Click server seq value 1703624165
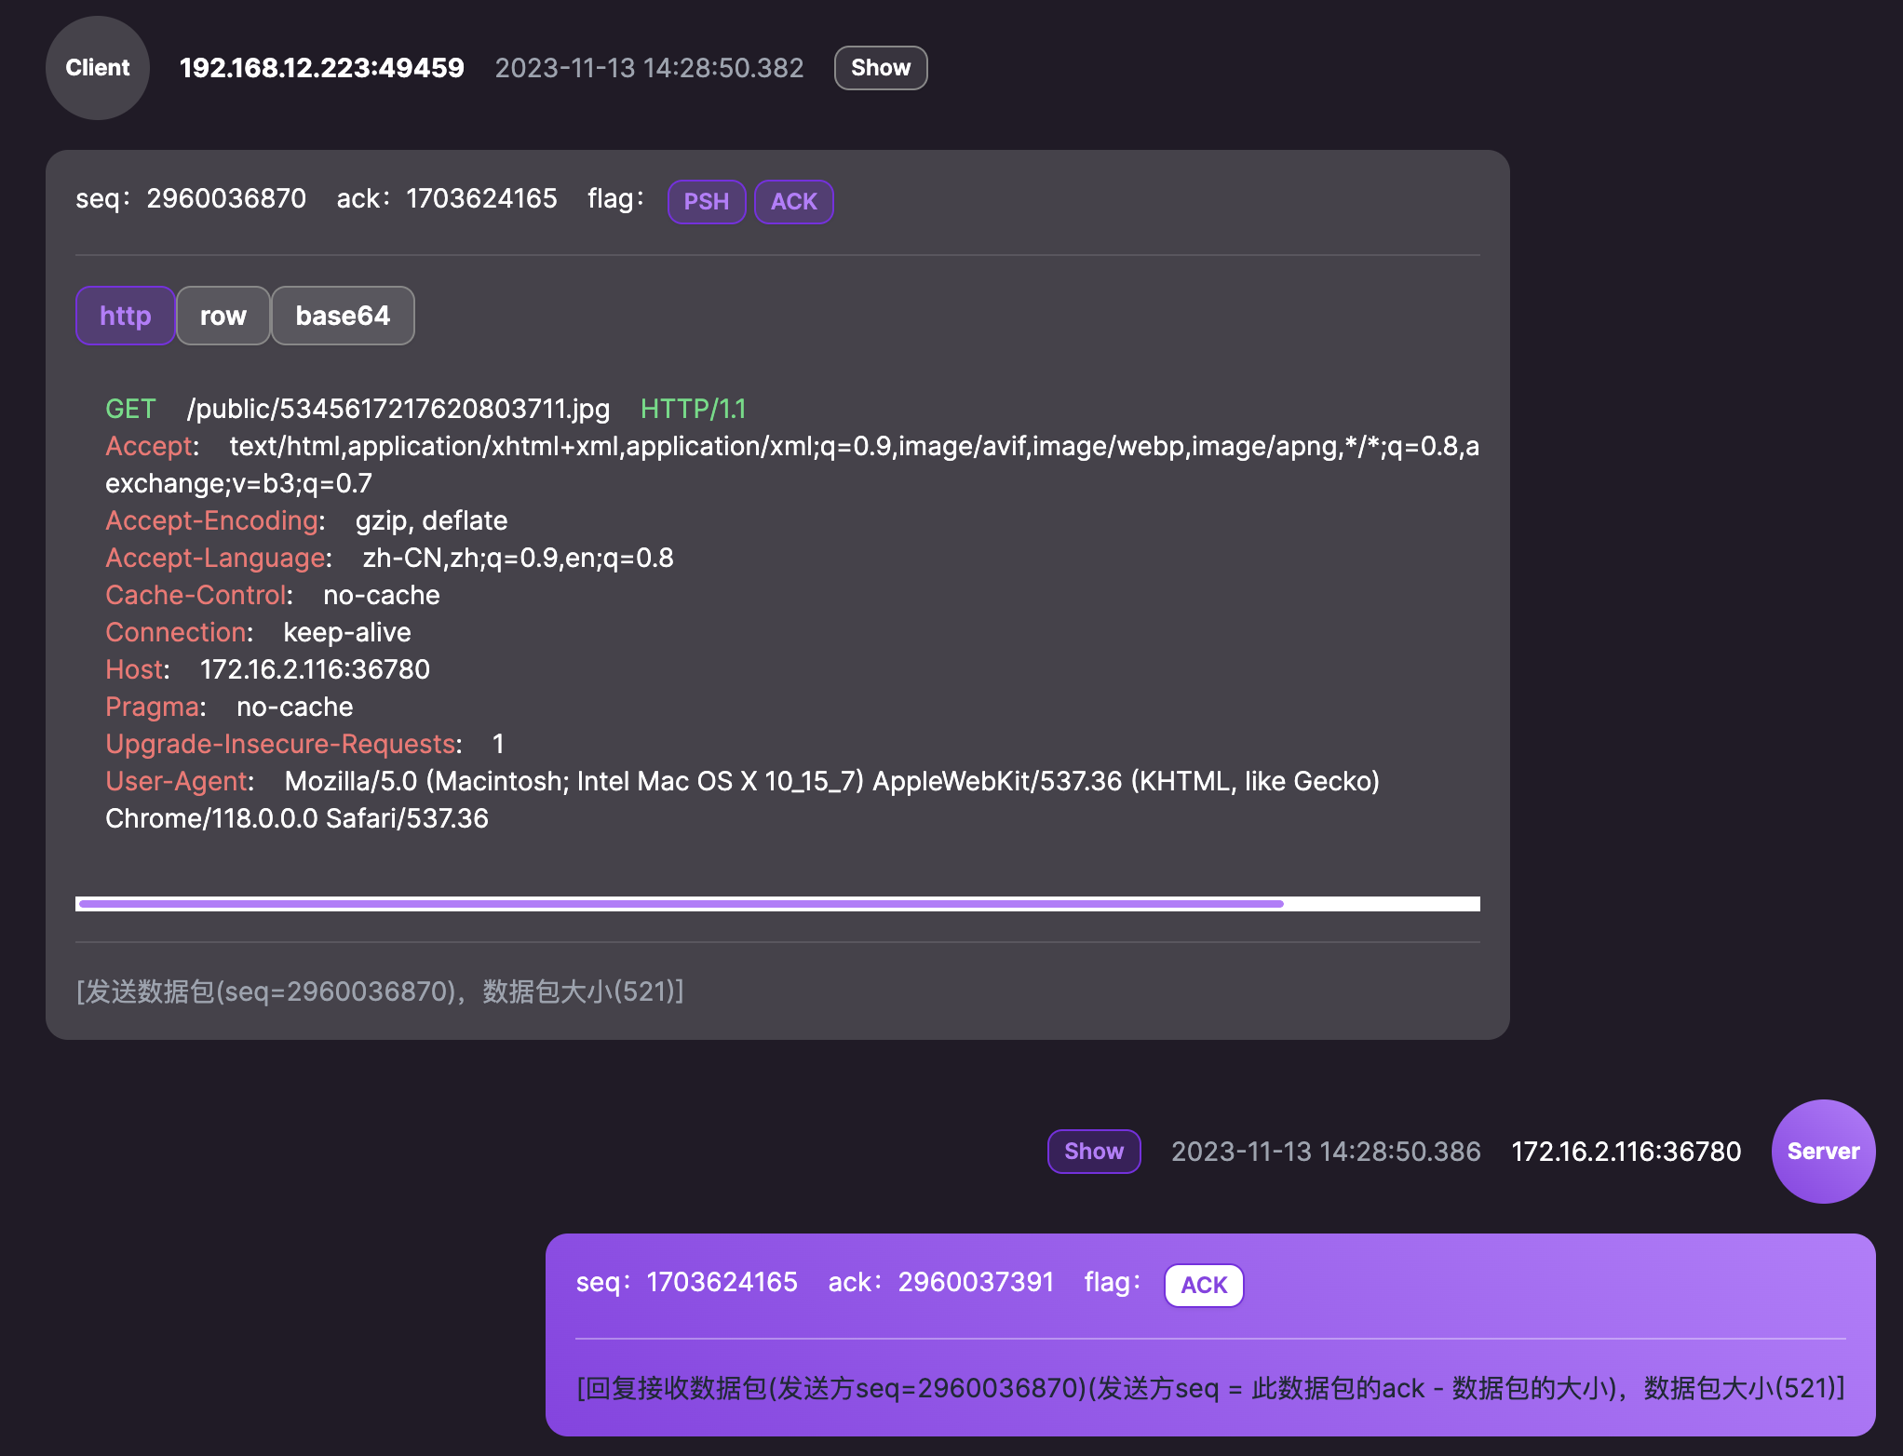1903x1456 pixels. [722, 1282]
